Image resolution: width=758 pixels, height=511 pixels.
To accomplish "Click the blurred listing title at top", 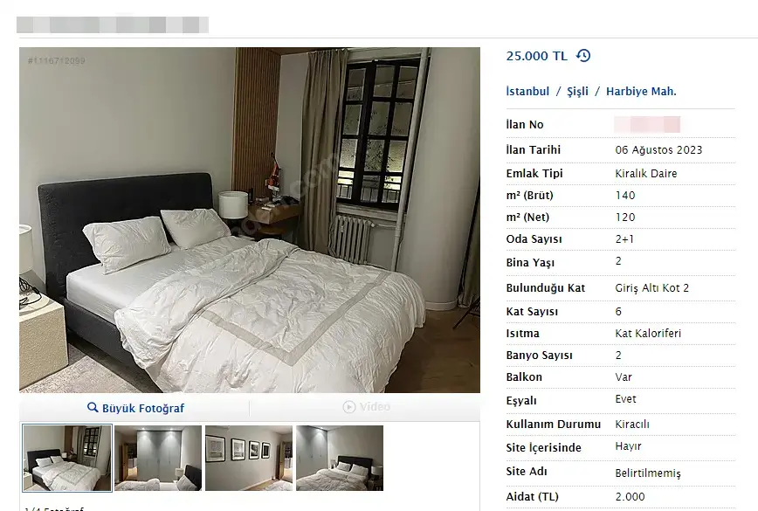I will [x=113, y=25].
